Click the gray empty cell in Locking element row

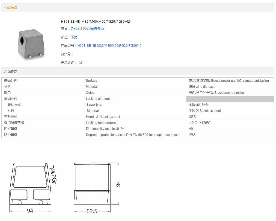click(x=230, y=99)
